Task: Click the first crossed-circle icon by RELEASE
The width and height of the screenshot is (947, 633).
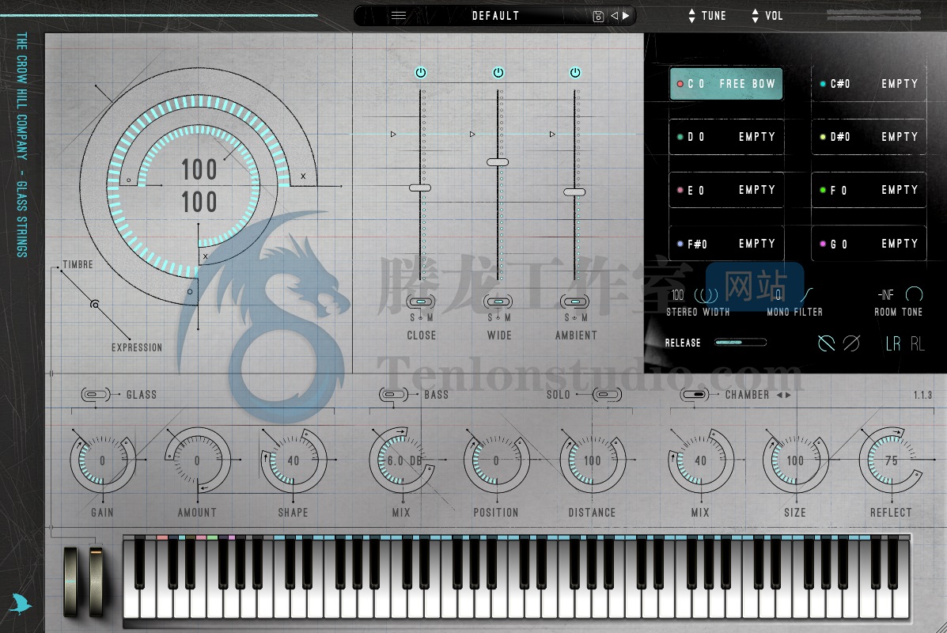Action: (826, 343)
